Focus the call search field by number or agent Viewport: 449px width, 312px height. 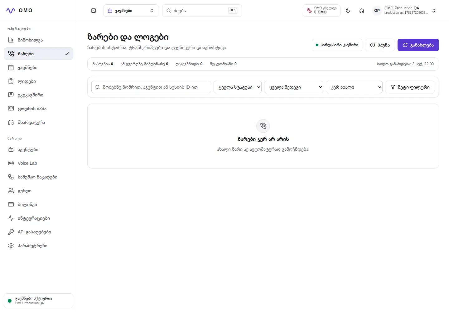[151, 87]
